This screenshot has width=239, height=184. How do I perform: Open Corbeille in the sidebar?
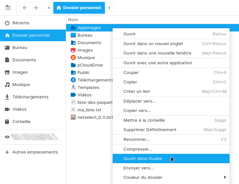tap(21, 122)
